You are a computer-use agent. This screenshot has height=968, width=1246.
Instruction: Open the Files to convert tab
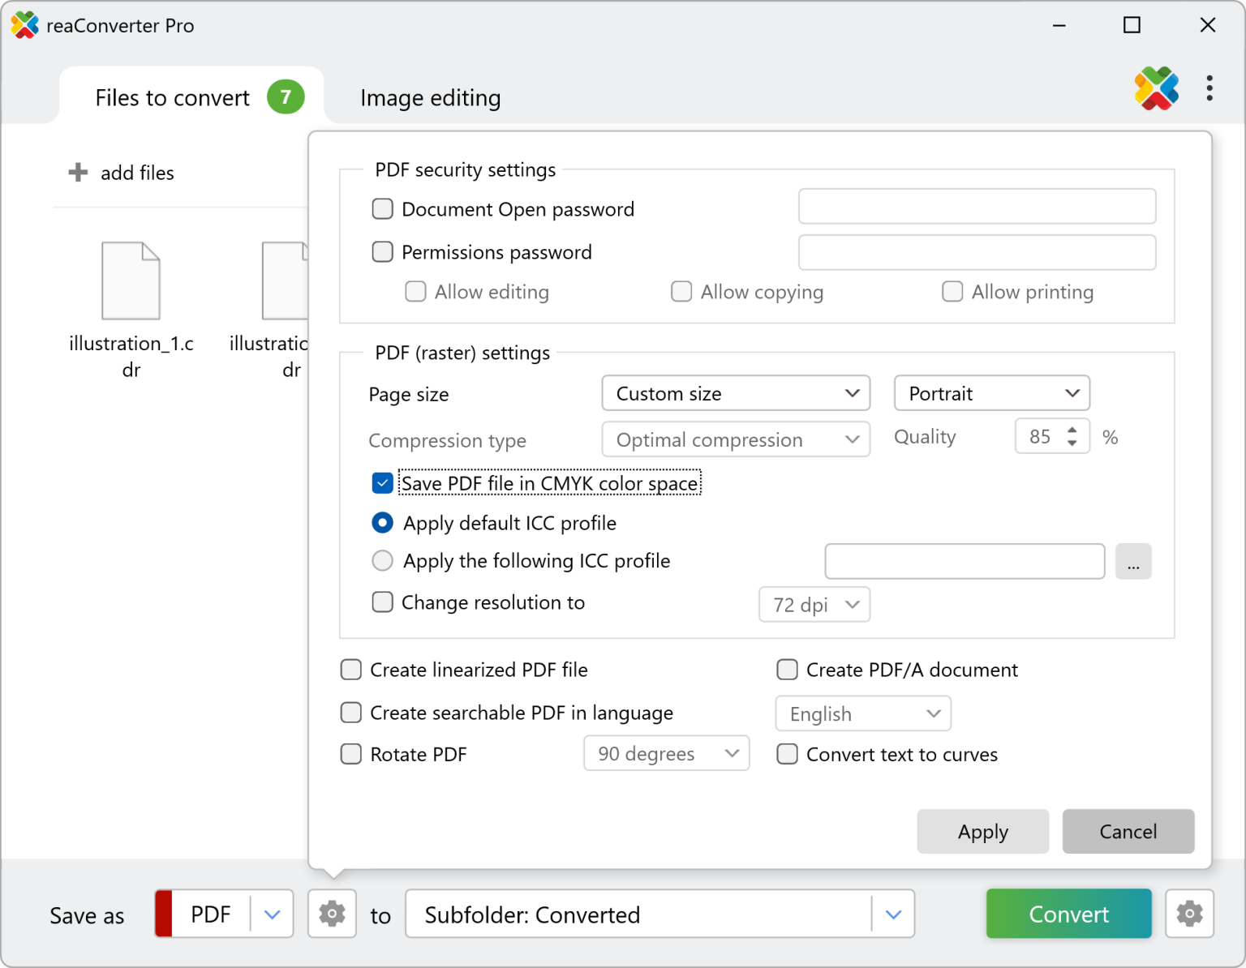[171, 97]
